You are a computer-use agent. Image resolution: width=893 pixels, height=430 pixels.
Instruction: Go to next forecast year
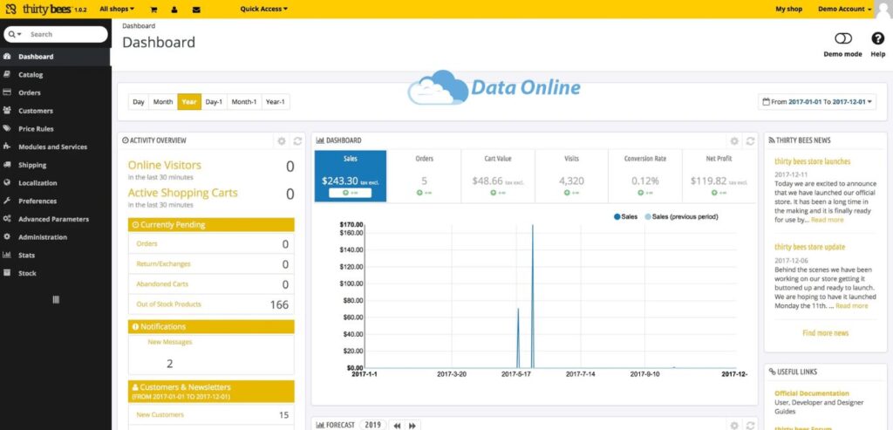pos(412,426)
